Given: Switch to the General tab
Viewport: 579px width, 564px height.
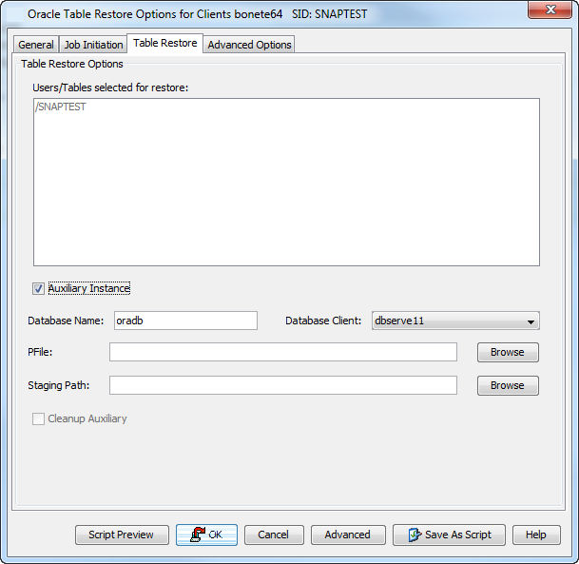Looking at the screenshot, I should pyautogui.click(x=36, y=45).
